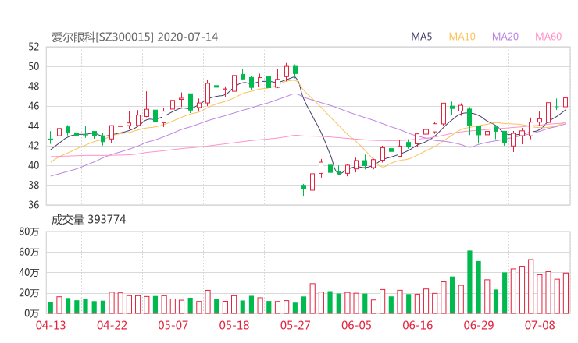Image resolution: width=578 pixels, height=343 pixels.
Task: Pick the 06-29 date marker
Action: pos(479,325)
